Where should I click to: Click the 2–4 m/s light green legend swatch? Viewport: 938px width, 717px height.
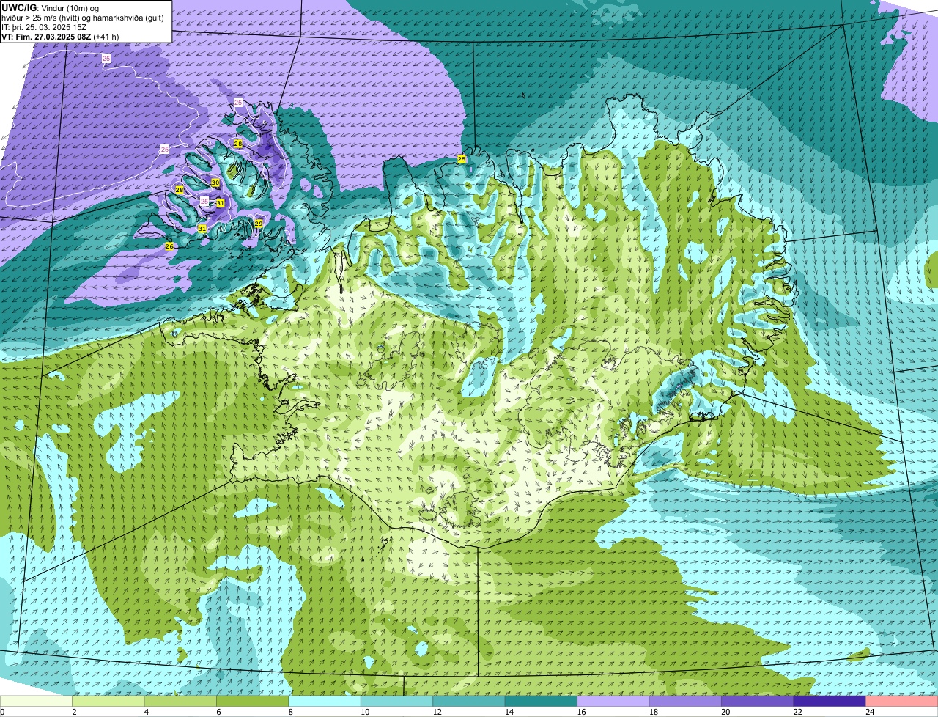(109, 701)
